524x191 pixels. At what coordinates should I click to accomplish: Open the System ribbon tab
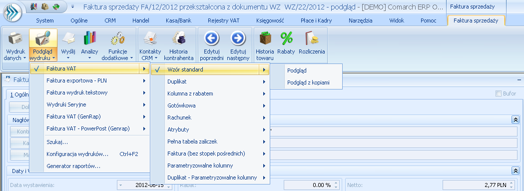(x=45, y=20)
